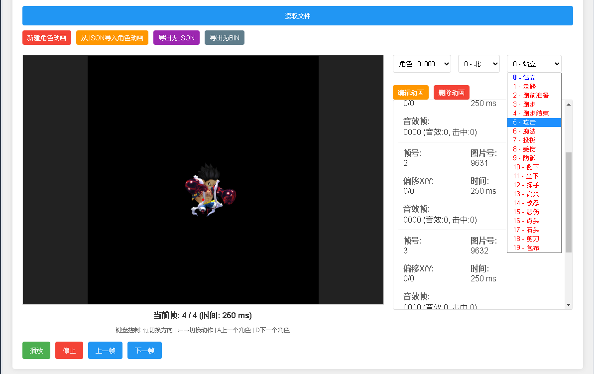Start playback with 播放 button

coord(36,351)
